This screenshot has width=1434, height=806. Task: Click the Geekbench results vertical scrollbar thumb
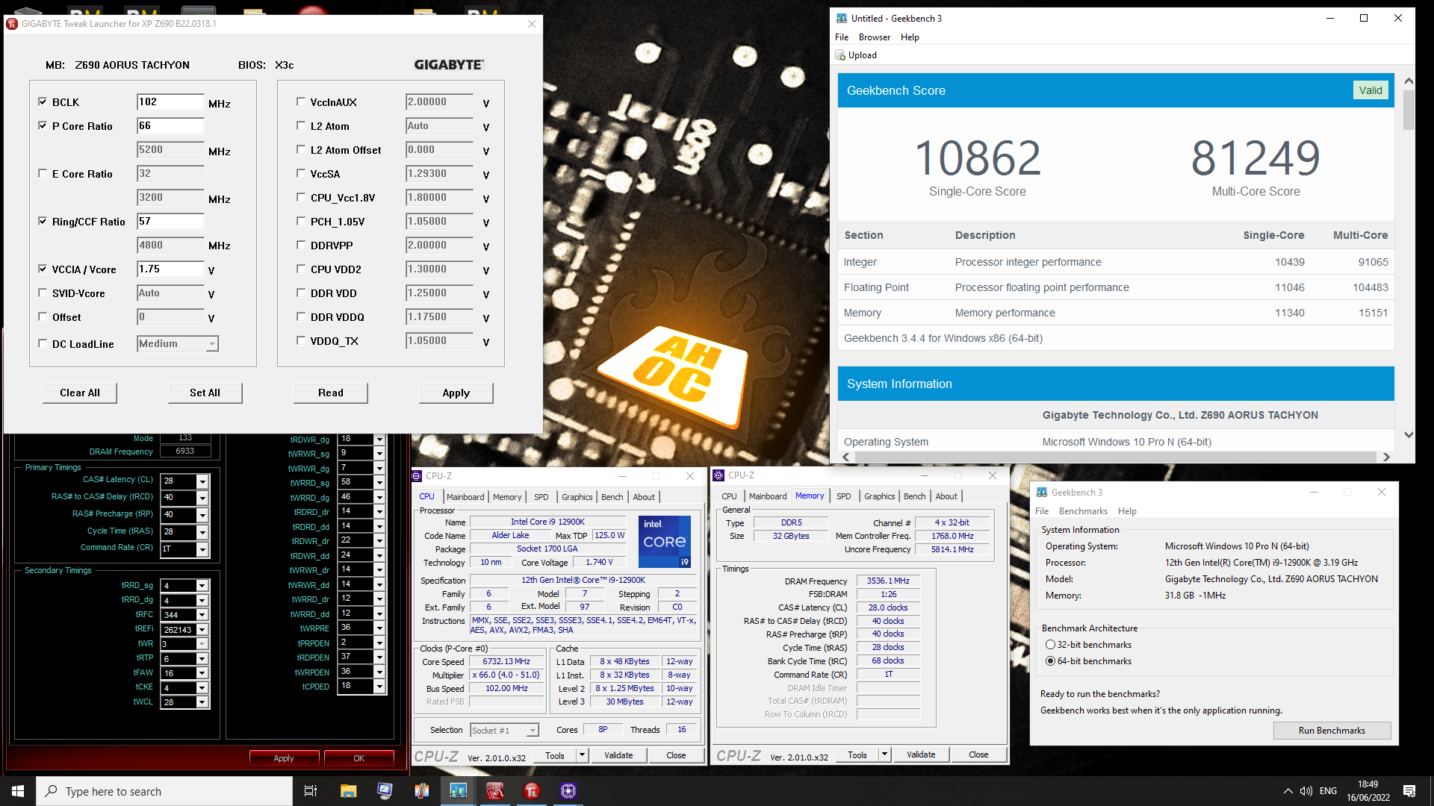click(1409, 110)
